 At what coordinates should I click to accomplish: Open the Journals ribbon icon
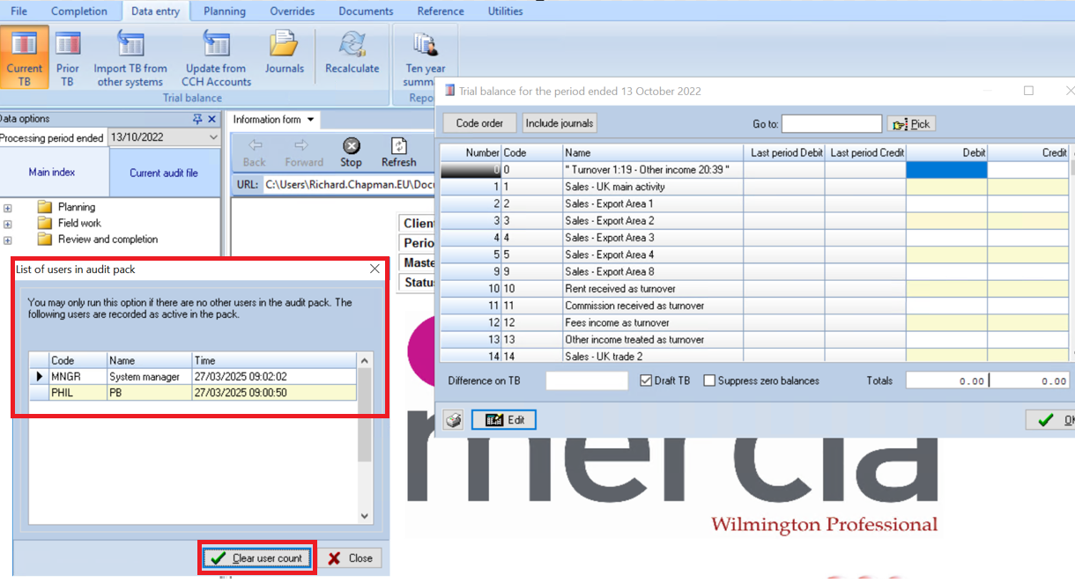coord(284,53)
